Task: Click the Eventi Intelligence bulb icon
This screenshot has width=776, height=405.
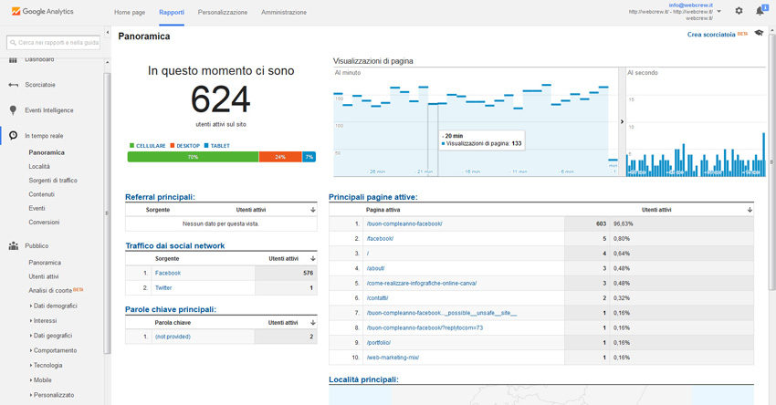Action: 14,110
